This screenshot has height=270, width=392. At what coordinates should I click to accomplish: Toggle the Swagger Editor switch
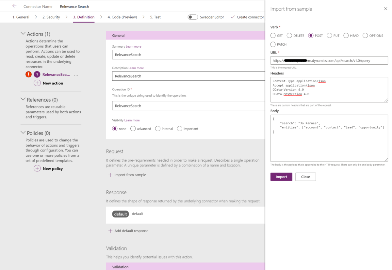pos(193,17)
